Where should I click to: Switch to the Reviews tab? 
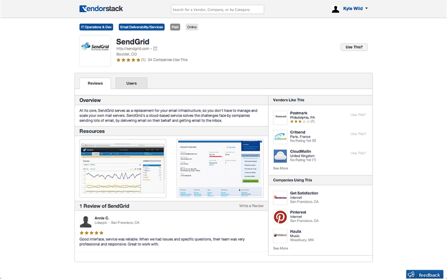coord(95,83)
